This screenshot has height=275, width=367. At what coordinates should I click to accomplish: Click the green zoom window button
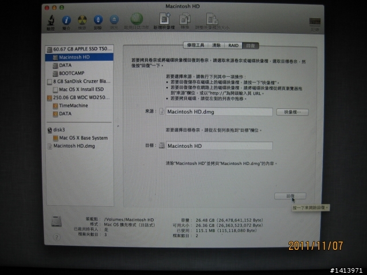(x=62, y=7)
